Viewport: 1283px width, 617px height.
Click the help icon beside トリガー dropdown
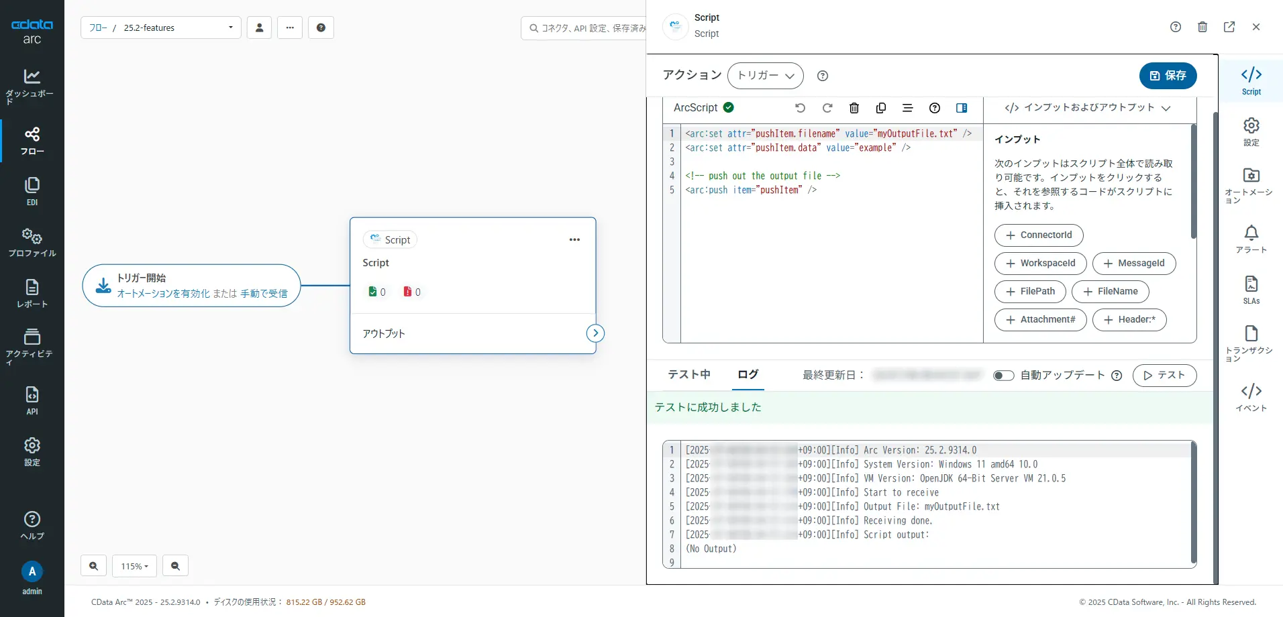coord(823,76)
